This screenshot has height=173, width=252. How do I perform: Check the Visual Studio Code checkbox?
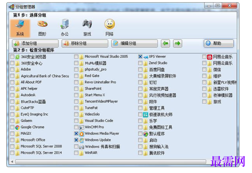tap(76, 121)
